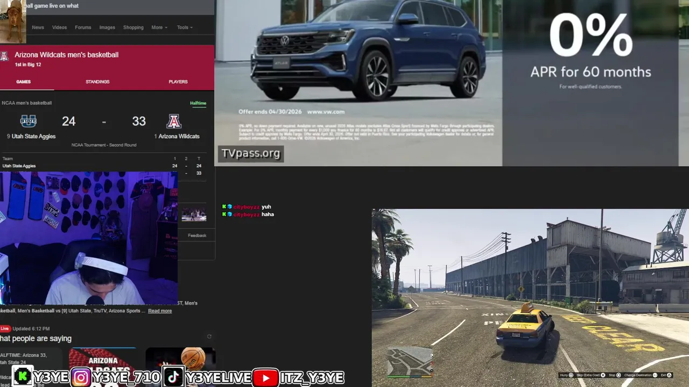Click the streamer webcam feed

pyautogui.click(x=89, y=238)
